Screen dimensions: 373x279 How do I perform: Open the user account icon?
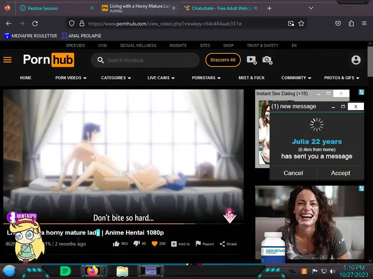[356, 60]
